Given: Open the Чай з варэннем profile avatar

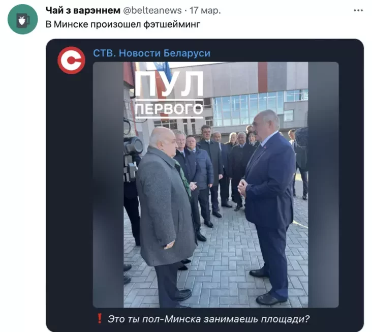Looking at the screenshot, I should [22, 19].
